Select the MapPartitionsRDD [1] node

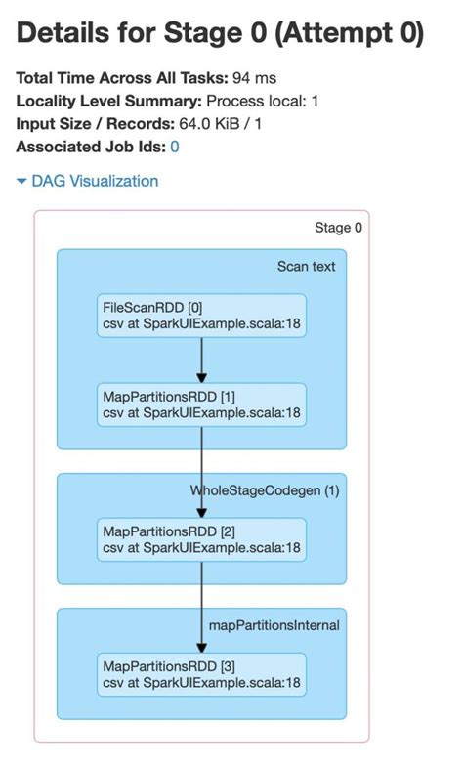click(x=201, y=404)
